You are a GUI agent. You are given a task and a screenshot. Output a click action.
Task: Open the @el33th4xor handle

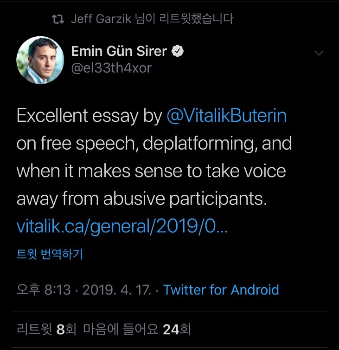(111, 68)
